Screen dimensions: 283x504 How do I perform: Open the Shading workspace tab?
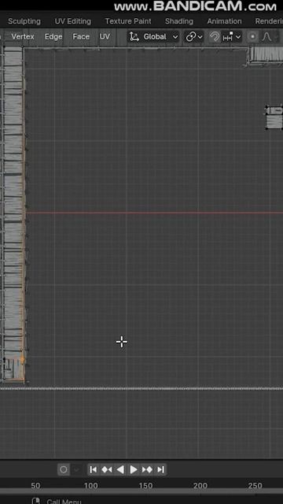tap(179, 21)
